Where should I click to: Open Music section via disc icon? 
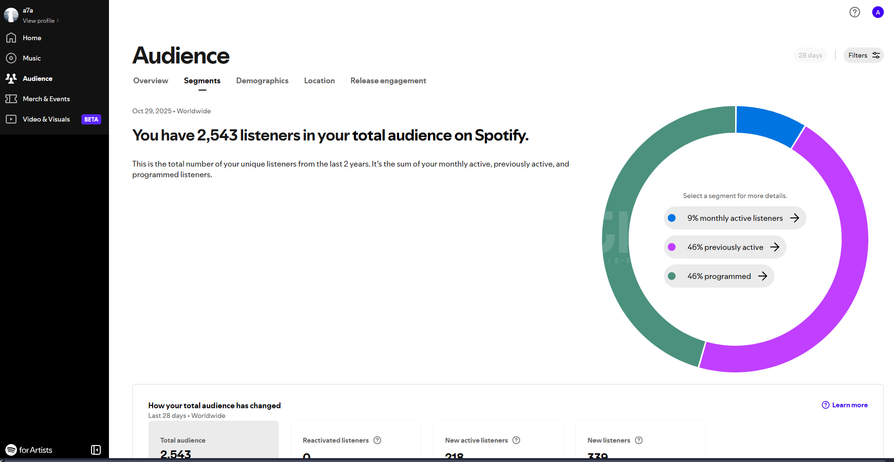point(11,58)
